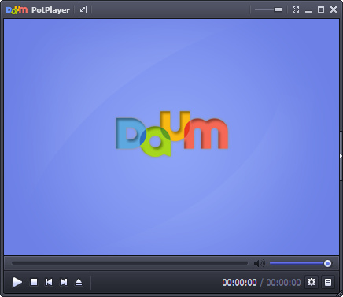Click the resize-to-video-size icon next to PotPlayer
This screenshot has height=297, width=343.
[83, 9]
